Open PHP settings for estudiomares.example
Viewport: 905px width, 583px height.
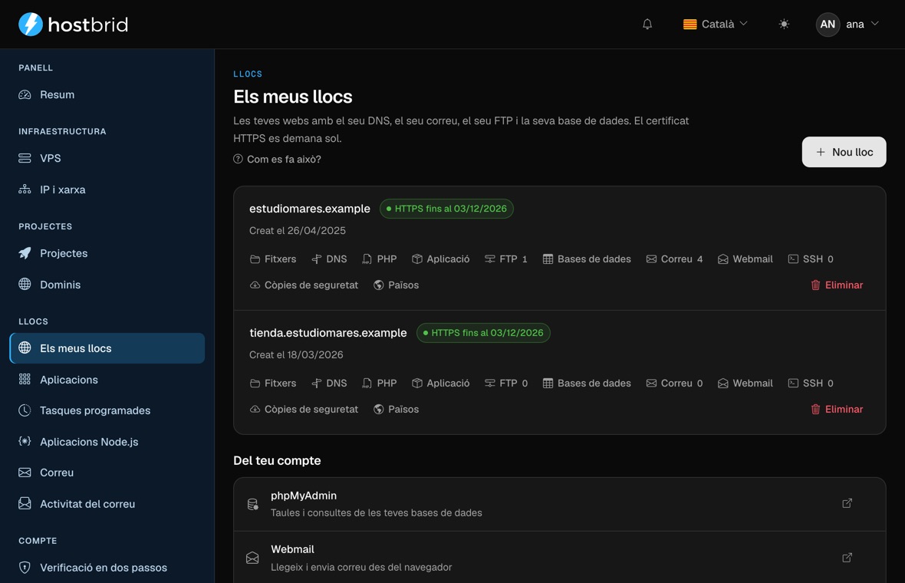coord(379,259)
